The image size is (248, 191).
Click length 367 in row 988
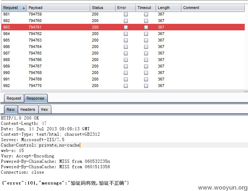(161, 60)
